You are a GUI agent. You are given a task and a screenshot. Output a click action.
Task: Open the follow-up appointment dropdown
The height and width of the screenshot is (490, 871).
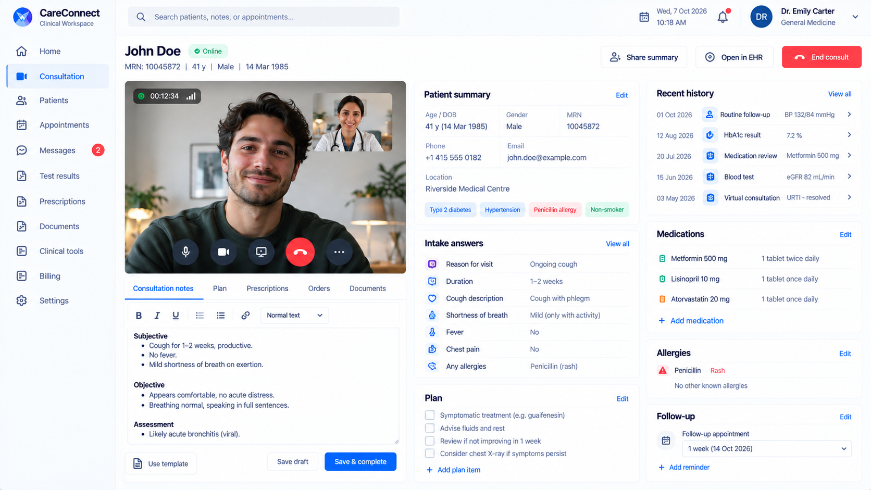767,449
